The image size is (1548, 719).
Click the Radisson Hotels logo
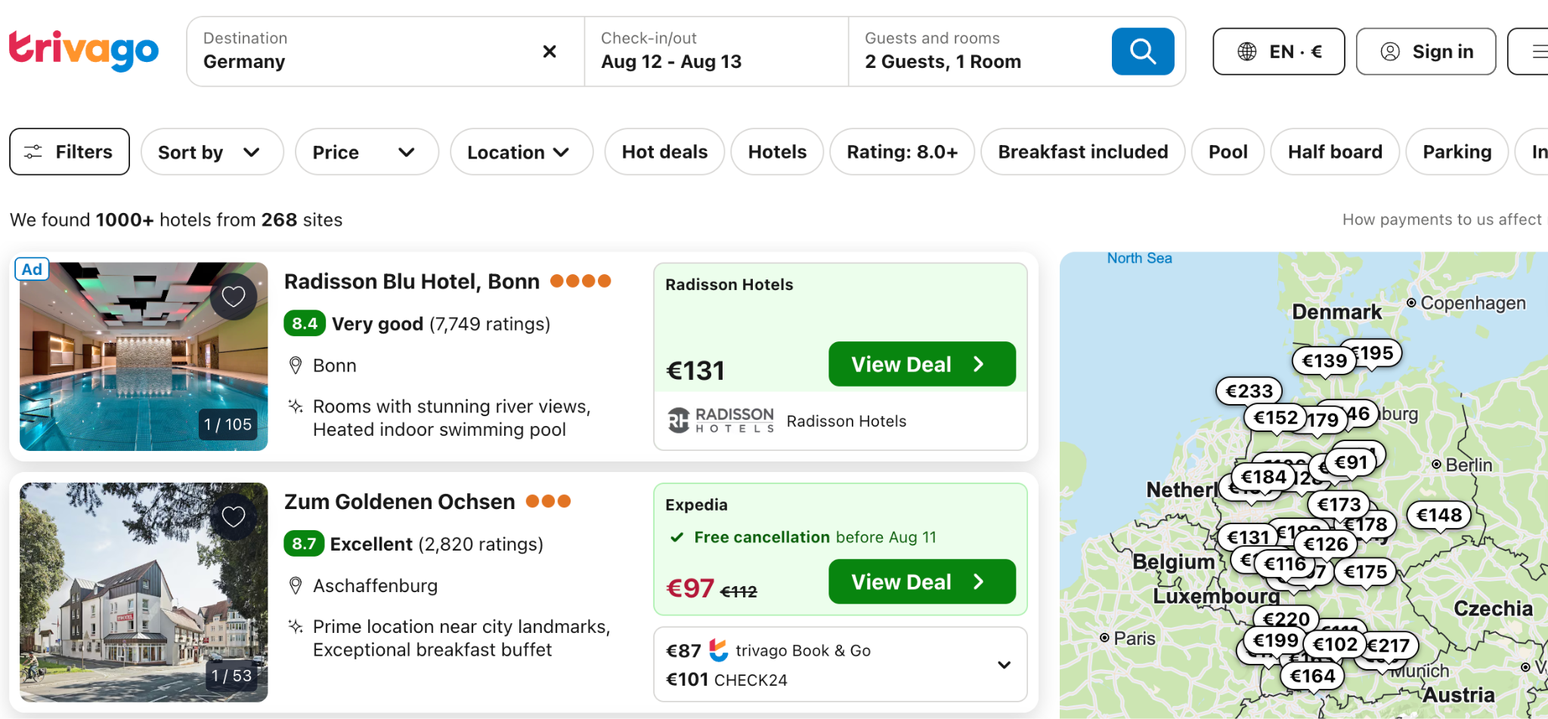[x=721, y=420]
